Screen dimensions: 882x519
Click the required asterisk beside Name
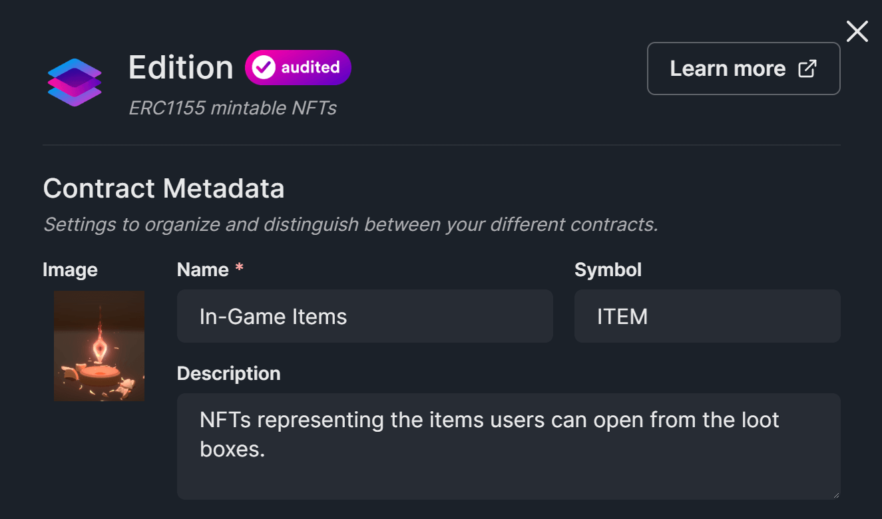click(x=238, y=269)
